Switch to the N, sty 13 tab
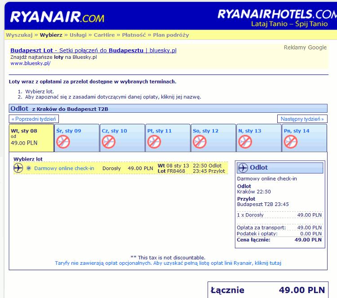Viewport: 337px width, 298px height. 259,138
